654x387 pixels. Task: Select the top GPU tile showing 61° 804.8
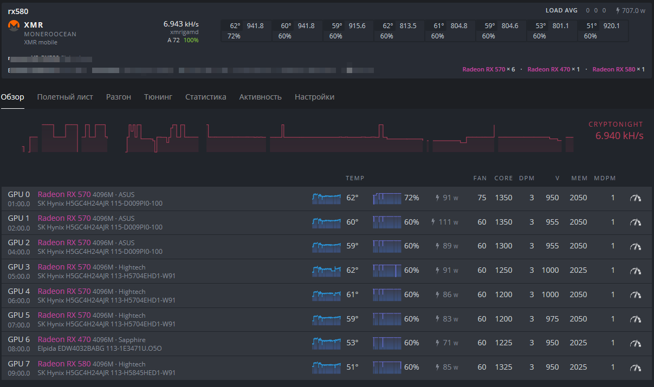(x=450, y=31)
